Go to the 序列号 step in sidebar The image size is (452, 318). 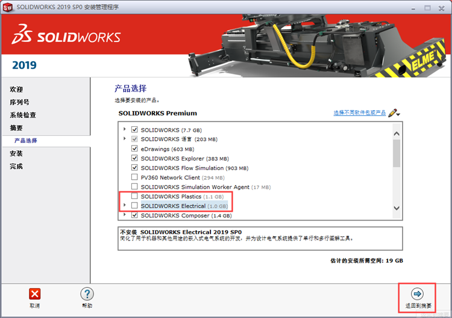[19, 102]
